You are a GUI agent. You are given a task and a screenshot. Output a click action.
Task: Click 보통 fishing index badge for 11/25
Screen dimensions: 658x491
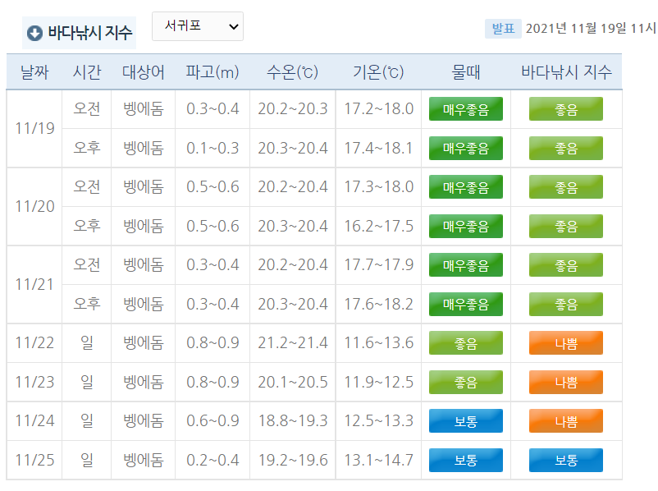click(x=566, y=461)
